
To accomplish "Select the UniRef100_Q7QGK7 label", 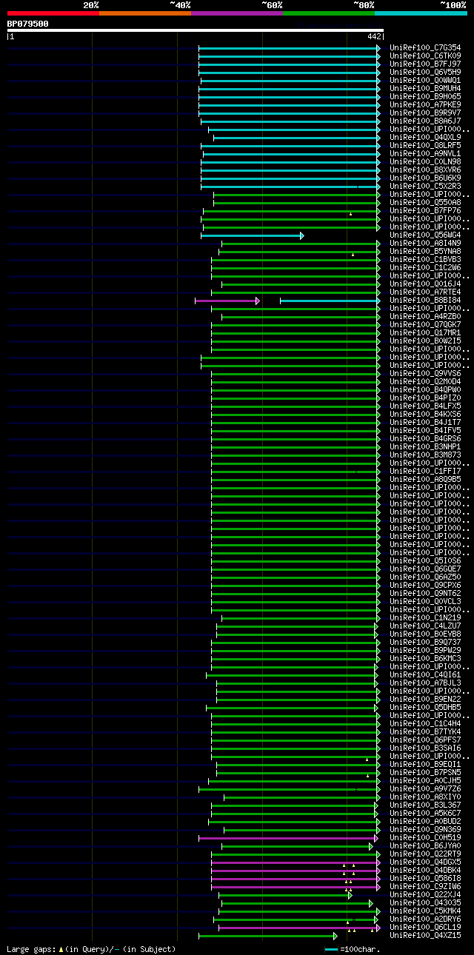I will click(x=425, y=325).
